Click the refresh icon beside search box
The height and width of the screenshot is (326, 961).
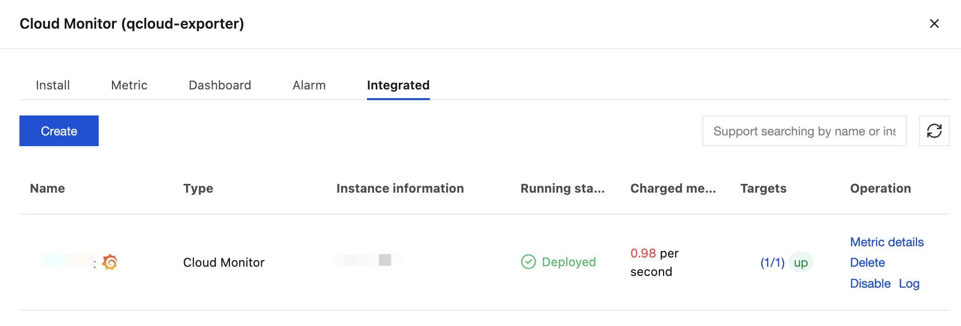[934, 131]
